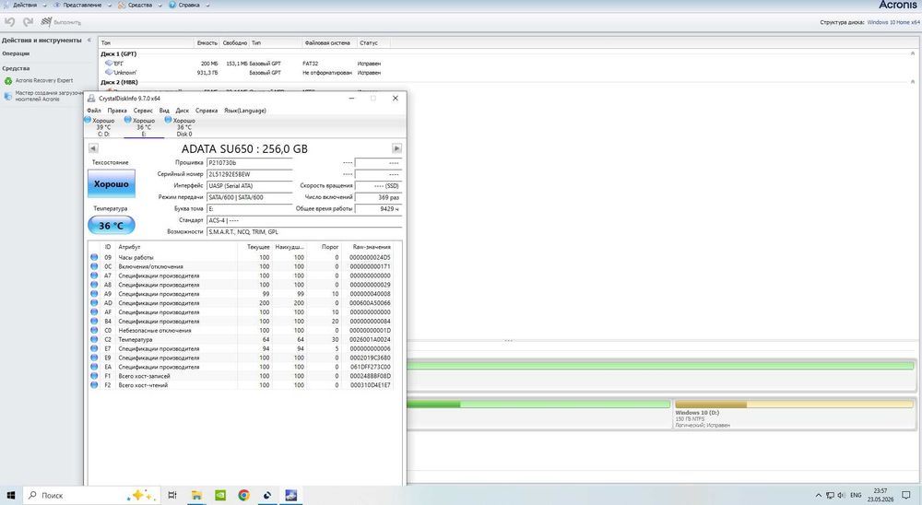The image size is (922, 505).
Task: Click the Файловая система column header
Action: click(327, 43)
